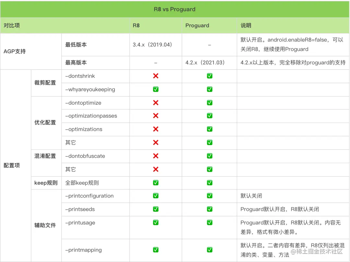This screenshot has width=350, height=262.
Task: Click the 优化配置 category label
Action: click(x=45, y=122)
